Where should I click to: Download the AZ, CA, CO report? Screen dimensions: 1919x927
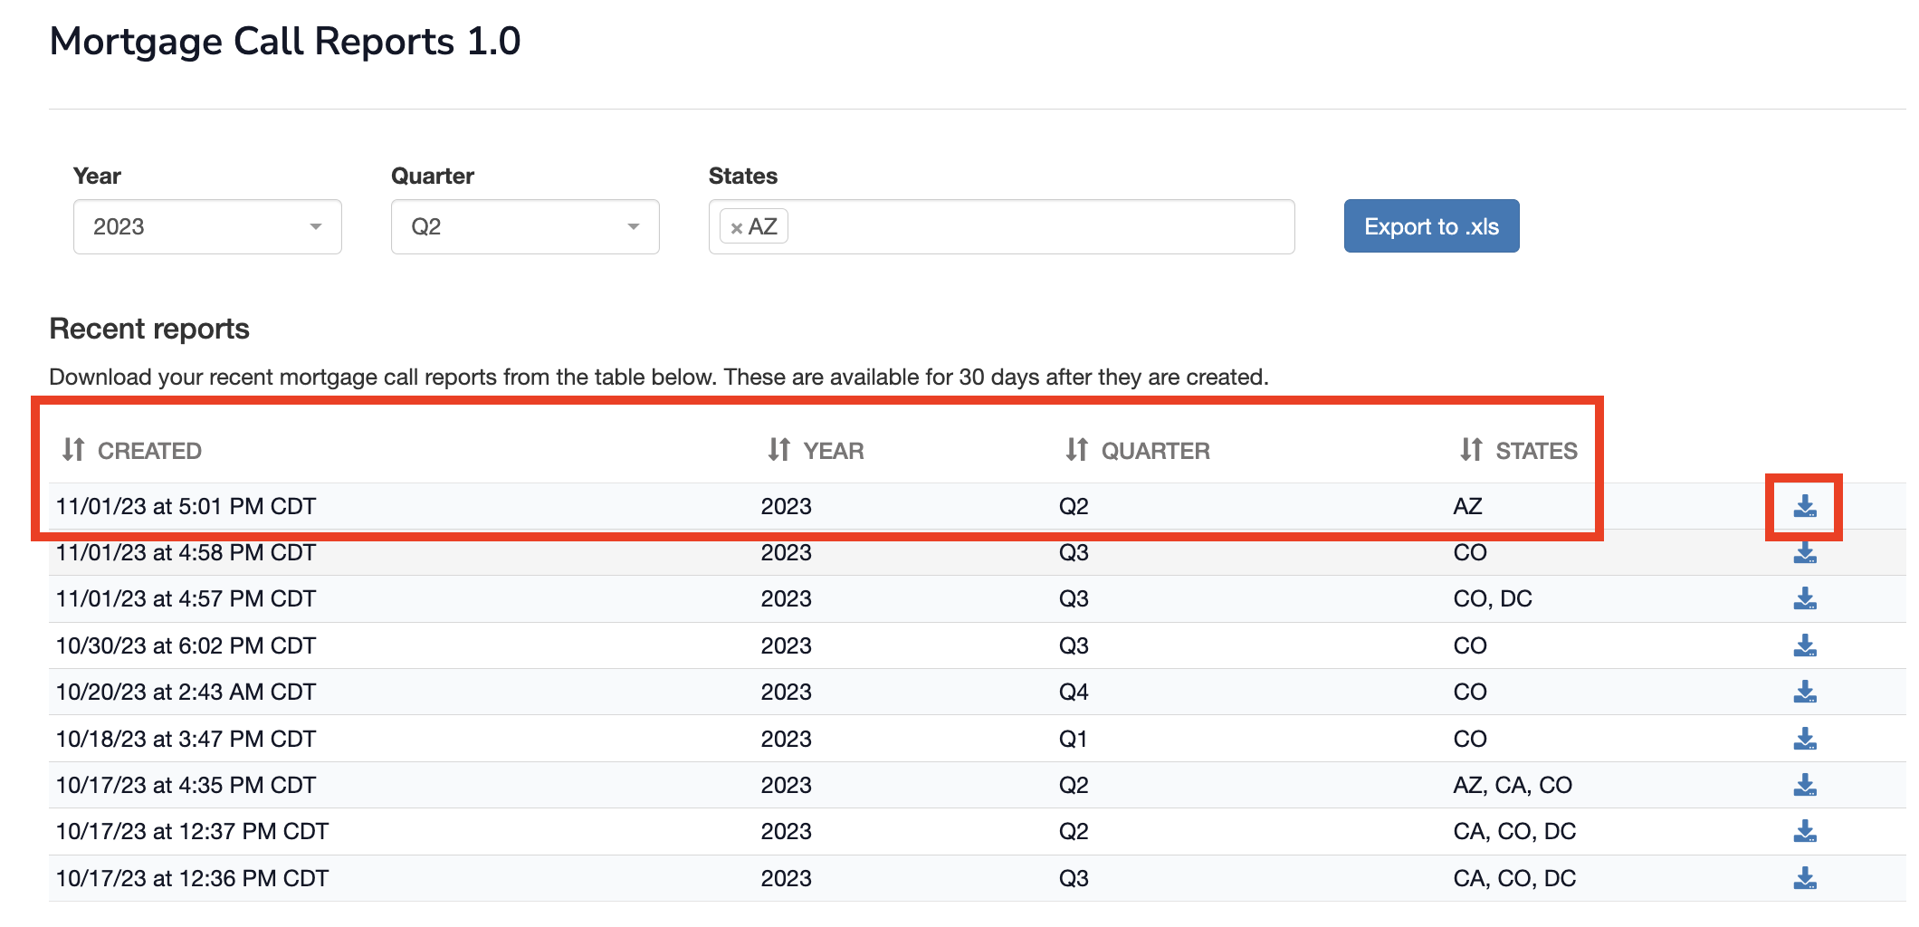[1804, 785]
